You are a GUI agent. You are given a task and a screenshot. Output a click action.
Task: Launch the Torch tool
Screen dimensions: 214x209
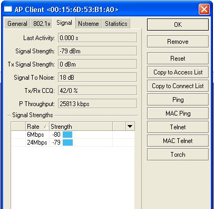point(178,155)
